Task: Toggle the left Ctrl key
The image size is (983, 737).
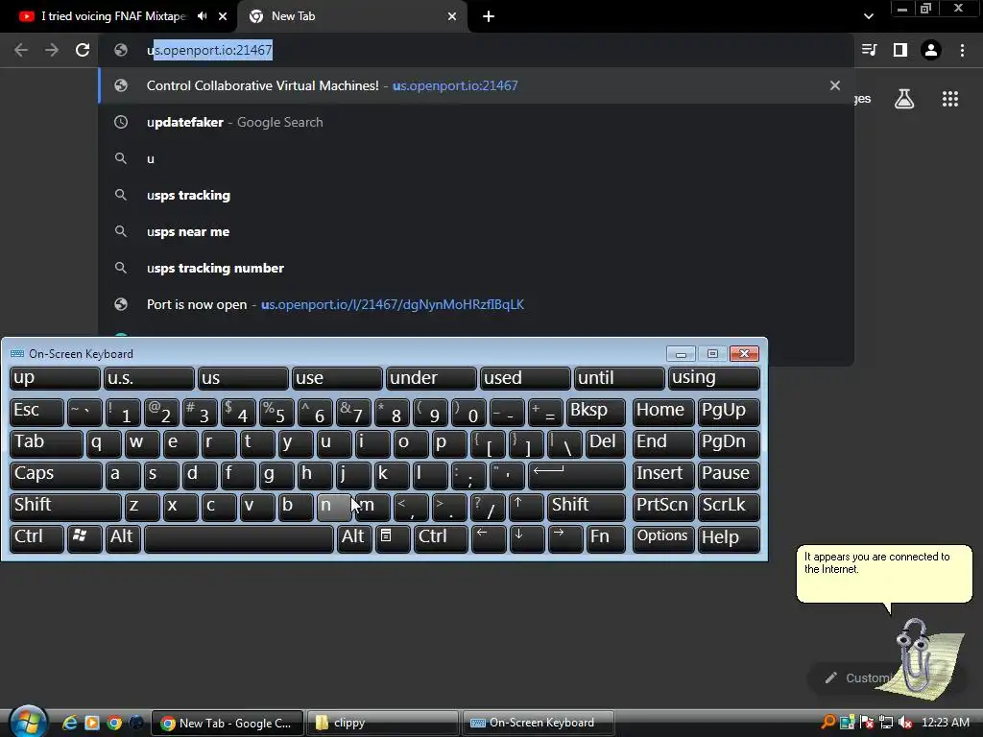Action: [x=36, y=538]
